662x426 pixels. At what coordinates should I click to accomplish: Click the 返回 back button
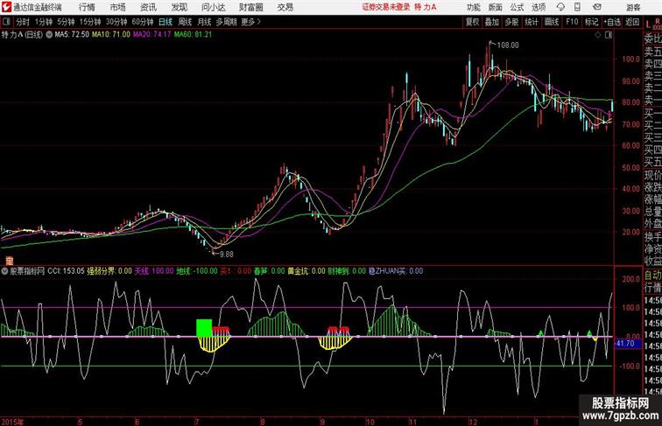point(632,22)
